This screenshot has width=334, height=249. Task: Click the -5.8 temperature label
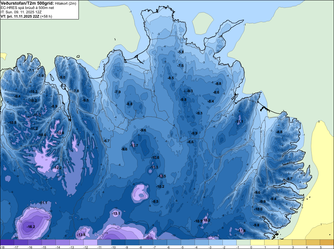pos(181,52)
